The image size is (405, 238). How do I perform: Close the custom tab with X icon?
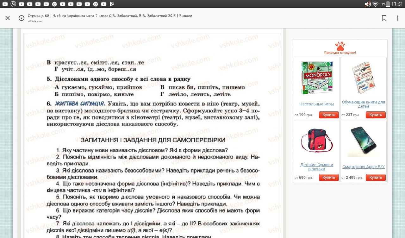pyautogui.click(x=8, y=18)
